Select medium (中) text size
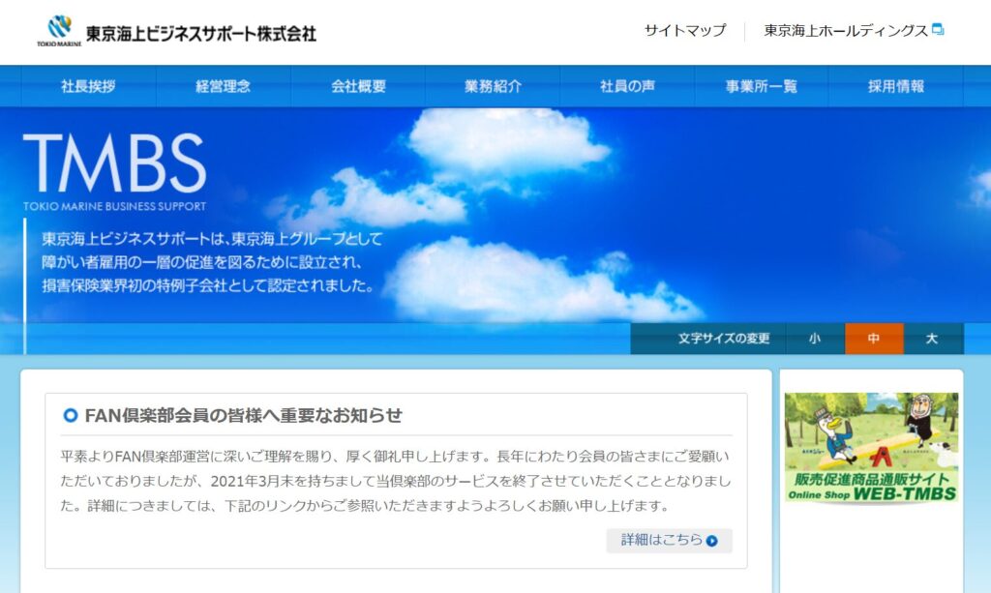Screen dimensions: 991x593 click(874, 339)
